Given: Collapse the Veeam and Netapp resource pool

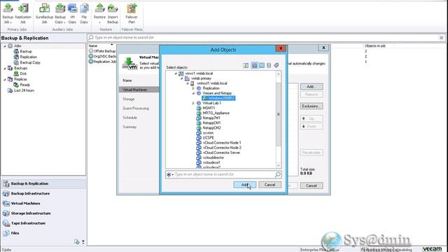Looking at the screenshot, I should click(193, 93).
